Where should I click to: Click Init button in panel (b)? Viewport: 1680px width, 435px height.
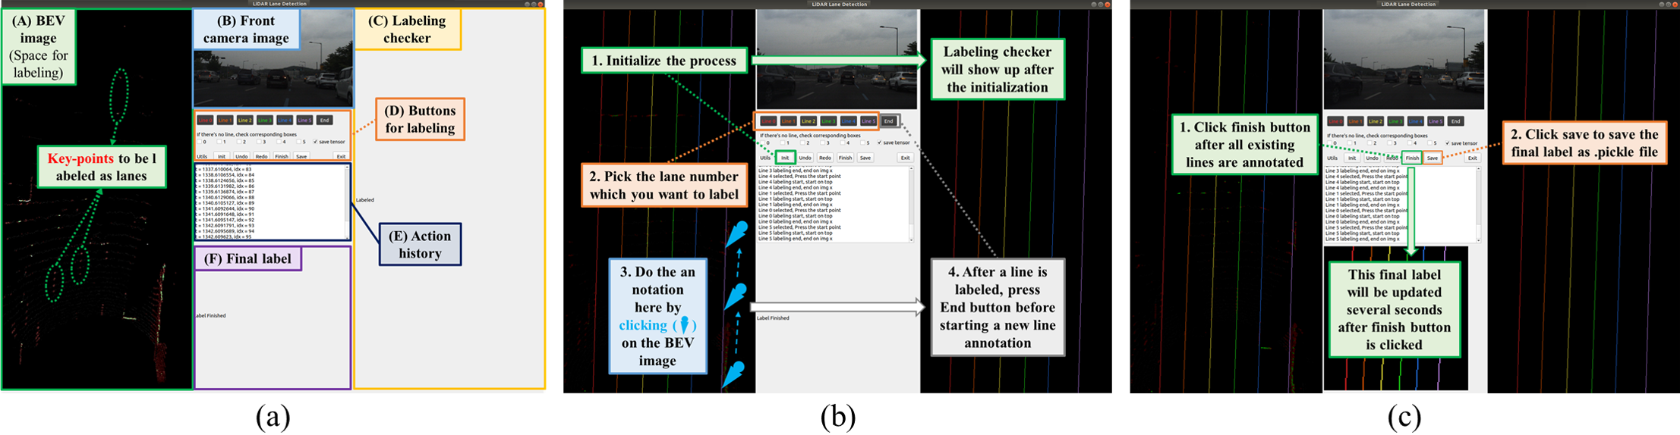pos(785,158)
